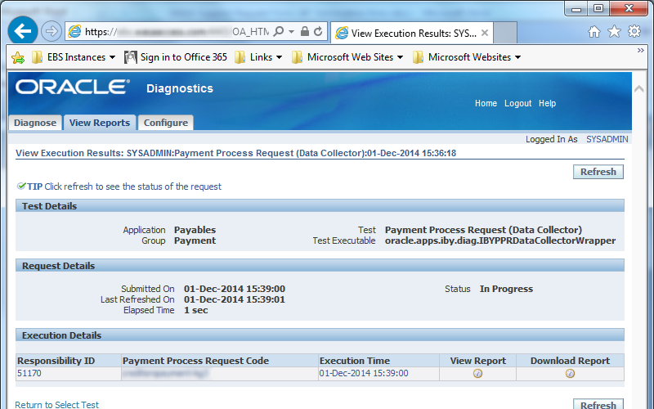Click the Submitted On value 01-Dec-2014 15:39:00

[235, 289]
